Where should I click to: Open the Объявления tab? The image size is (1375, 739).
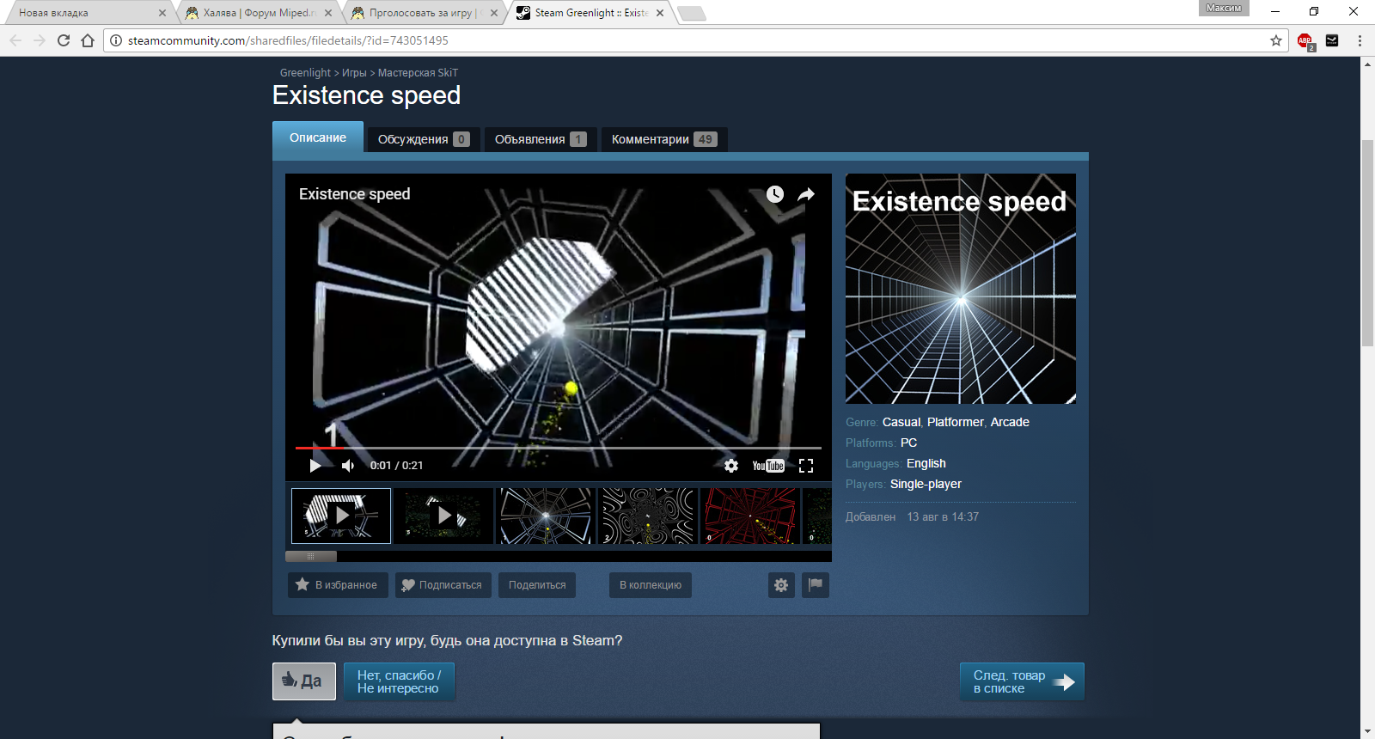tap(541, 139)
